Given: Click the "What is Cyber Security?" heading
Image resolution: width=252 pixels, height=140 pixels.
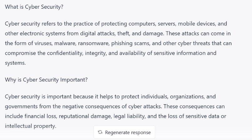Looking at the screenshot, I should tap(34, 7).
